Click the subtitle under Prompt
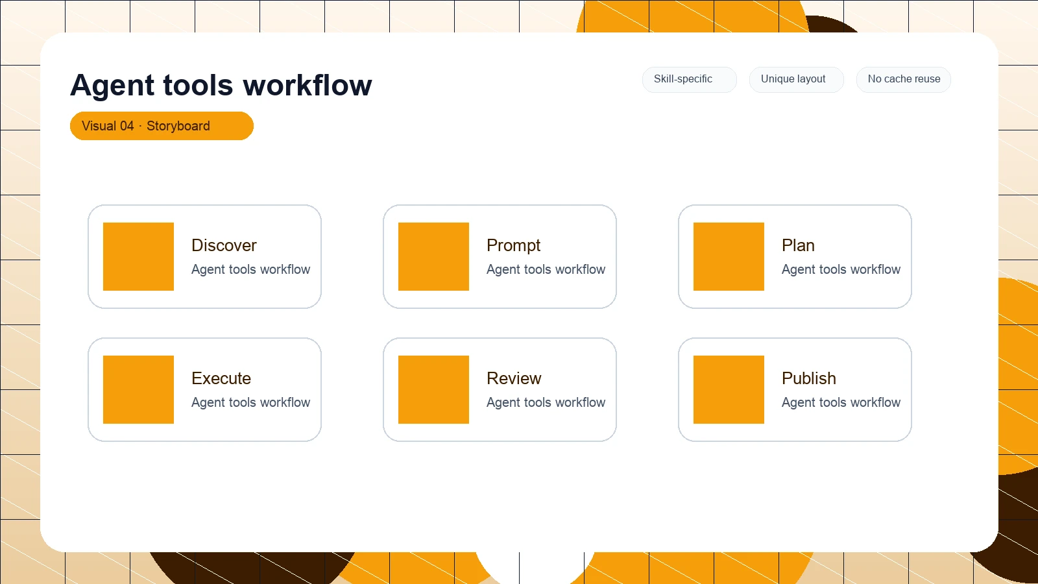Image resolution: width=1038 pixels, height=584 pixels. pos(546,269)
